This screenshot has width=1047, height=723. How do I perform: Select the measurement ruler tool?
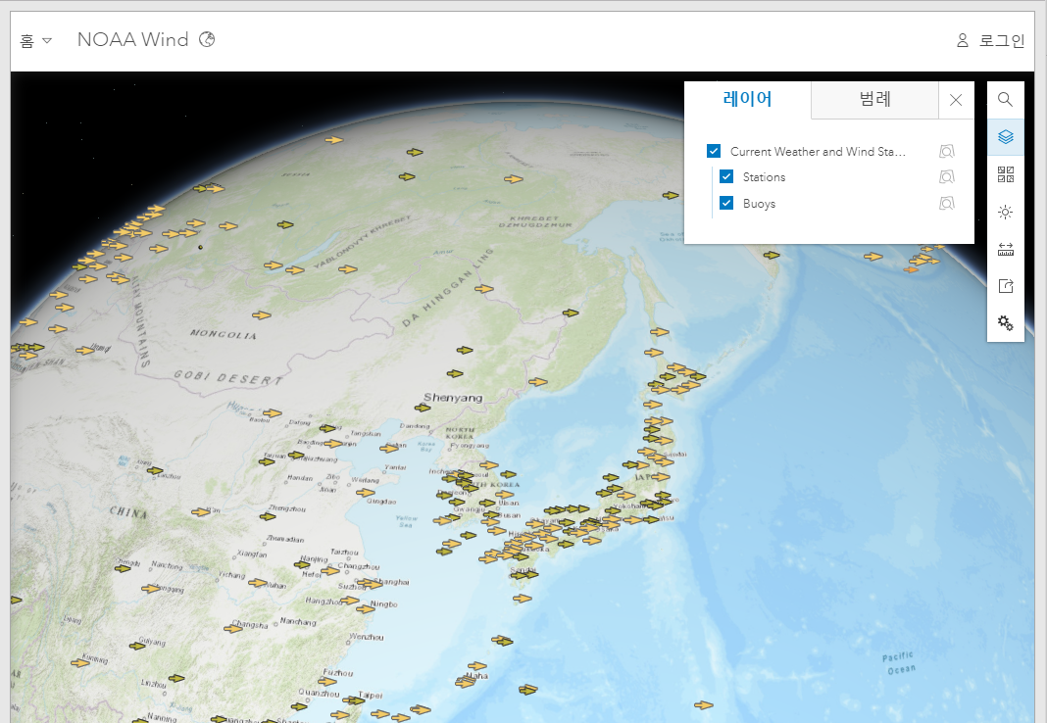1005,250
